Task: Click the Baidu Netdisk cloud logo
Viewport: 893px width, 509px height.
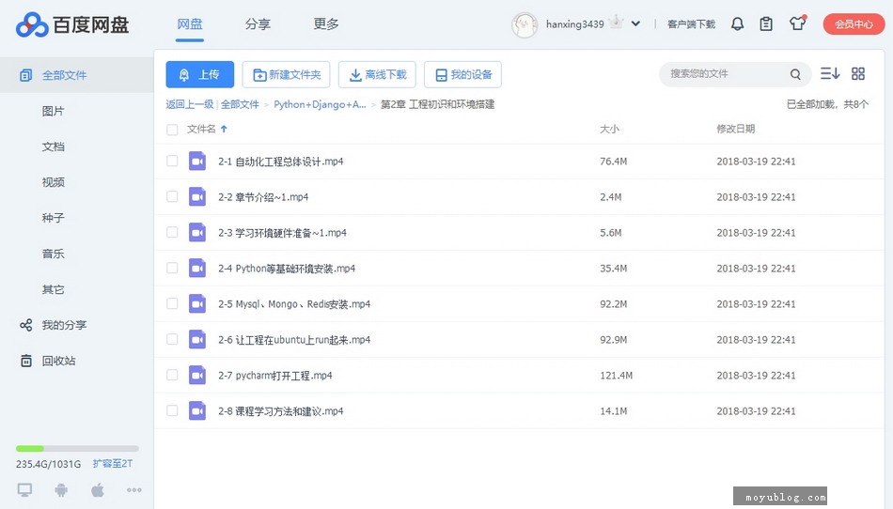Action: (x=32, y=24)
